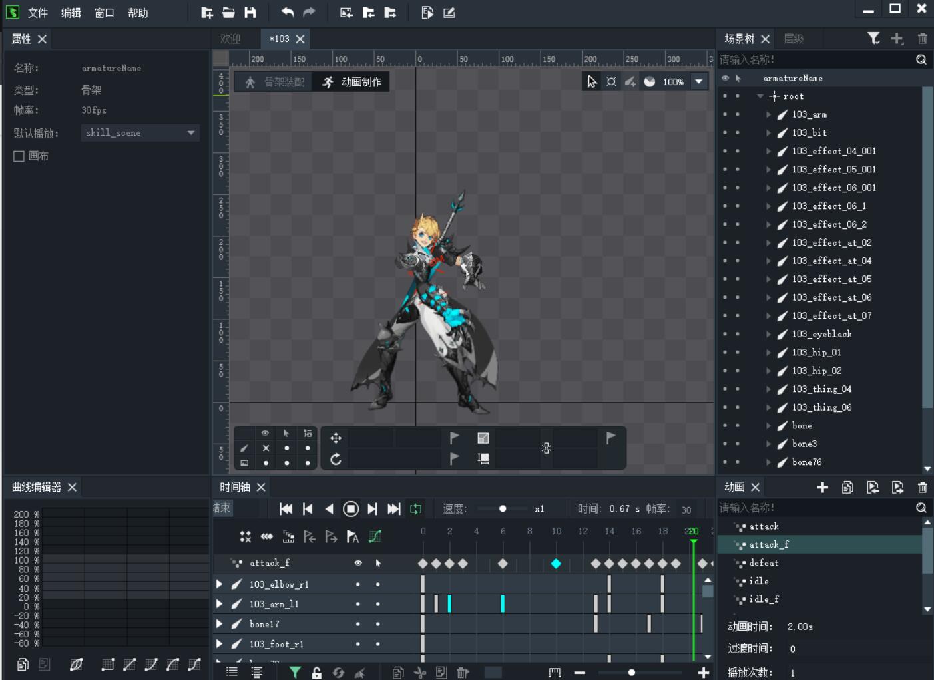Open the 帮助 menu
Image resolution: width=934 pixels, height=680 pixels.
[x=138, y=13]
